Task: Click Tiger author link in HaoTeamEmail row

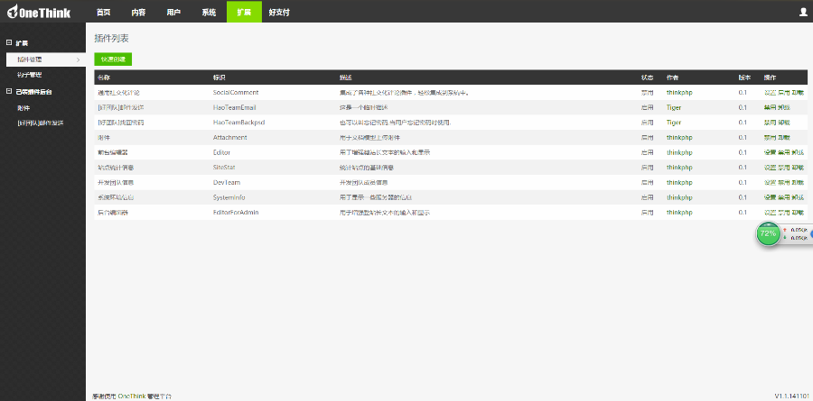Action: [x=674, y=107]
